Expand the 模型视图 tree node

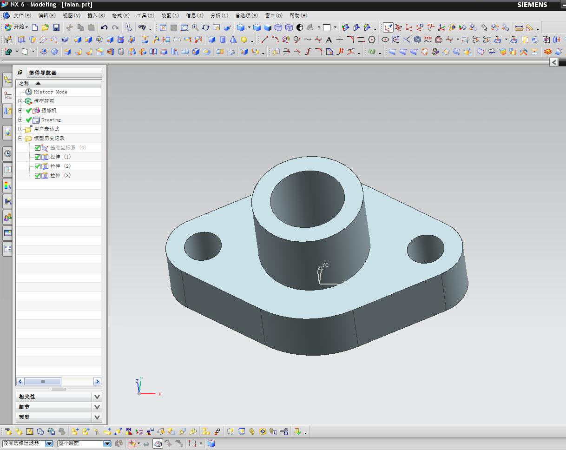[20, 101]
